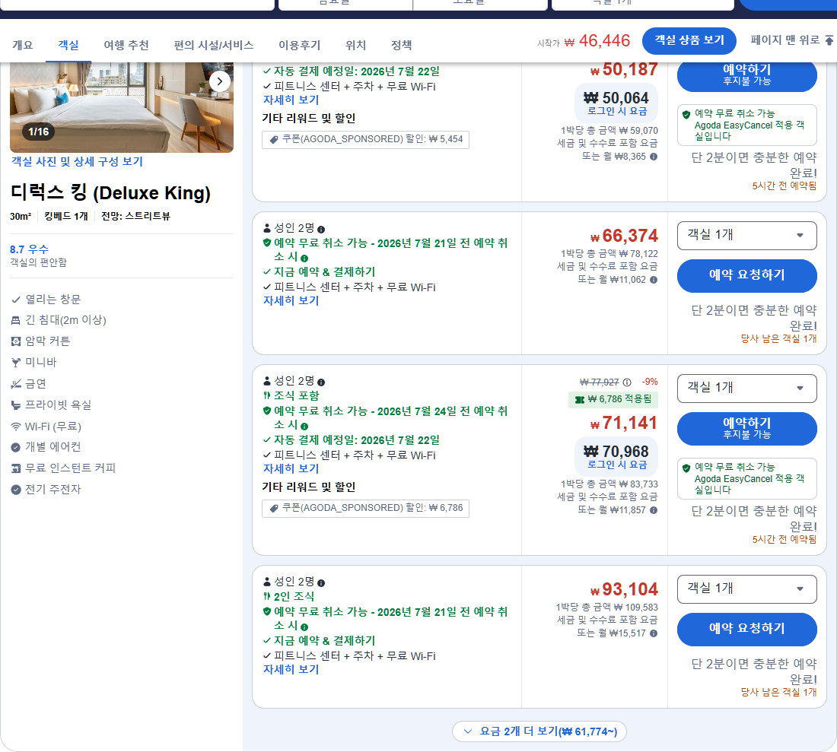This screenshot has height=752, width=837.
Task: Click 예약하기 button beside ₩50,187
Action: click(x=746, y=75)
